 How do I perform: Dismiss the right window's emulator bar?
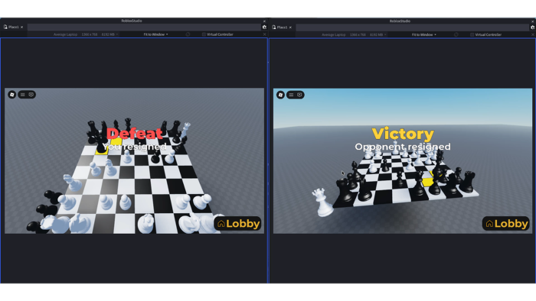click(x=533, y=35)
